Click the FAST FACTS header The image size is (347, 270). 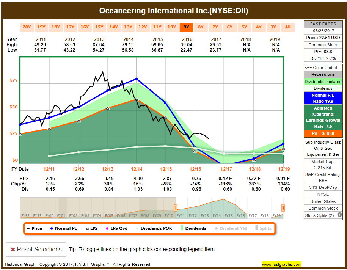pyautogui.click(x=323, y=24)
